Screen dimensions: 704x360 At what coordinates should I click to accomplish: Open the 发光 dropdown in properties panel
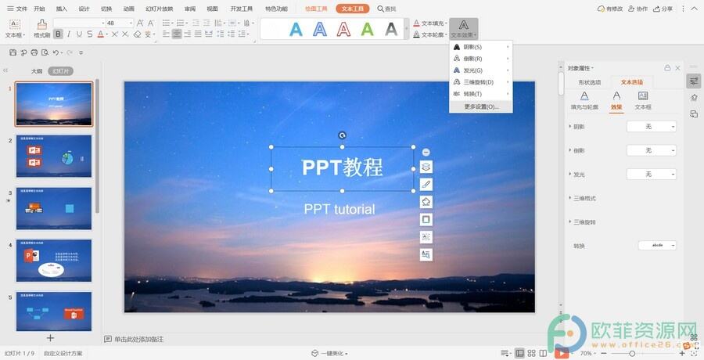pos(652,175)
